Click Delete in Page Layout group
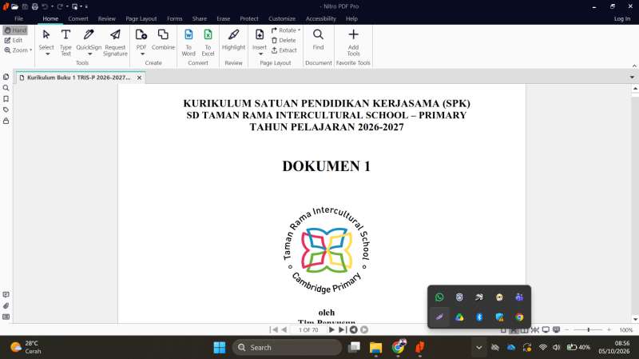The width and height of the screenshot is (639, 359). tap(284, 40)
